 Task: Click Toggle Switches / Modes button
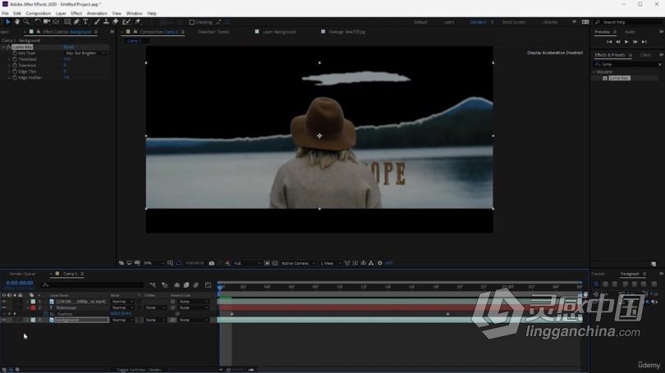[139, 370]
